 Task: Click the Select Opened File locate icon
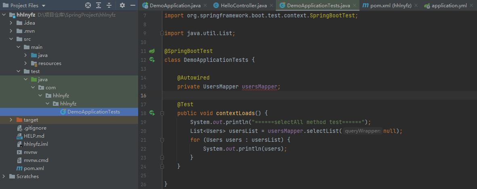click(88, 6)
